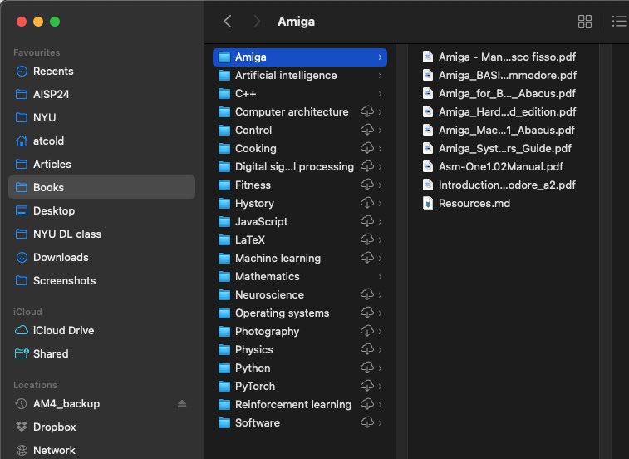Download Machine learning folder from cloud
Viewport: 629px width, 459px height.
[367, 258]
